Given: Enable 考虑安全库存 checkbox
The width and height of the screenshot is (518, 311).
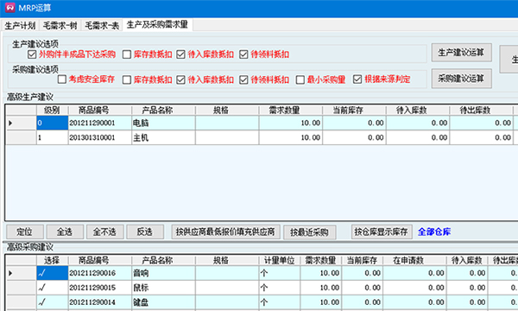Looking at the screenshot, I should coord(62,79).
